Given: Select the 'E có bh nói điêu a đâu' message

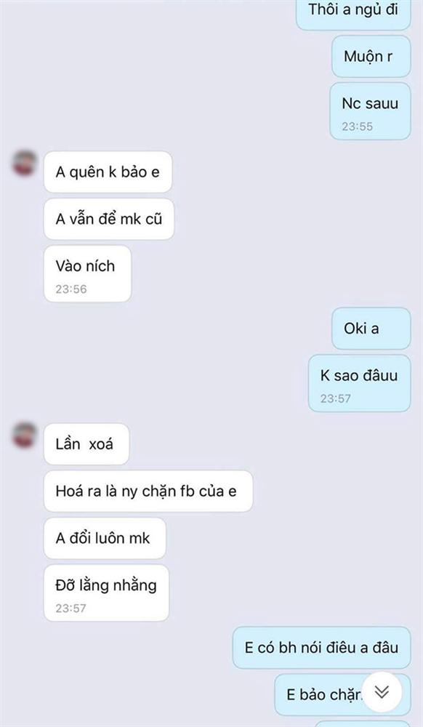Looking at the screenshot, I should [x=321, y=648].
